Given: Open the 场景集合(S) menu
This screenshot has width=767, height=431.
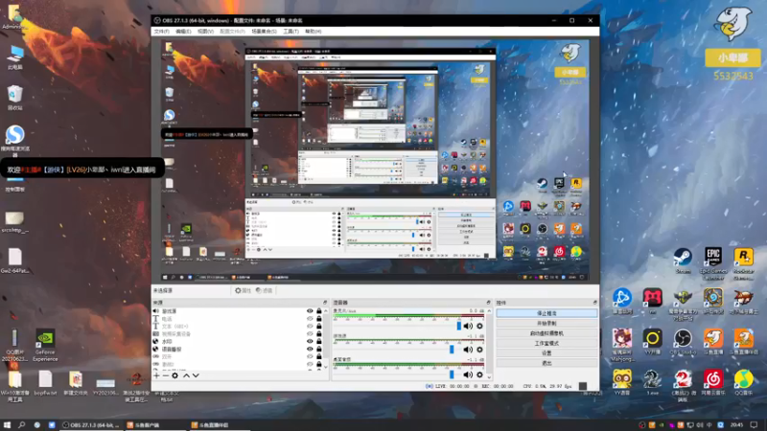Looking at the screenshot, I should 265,32.
